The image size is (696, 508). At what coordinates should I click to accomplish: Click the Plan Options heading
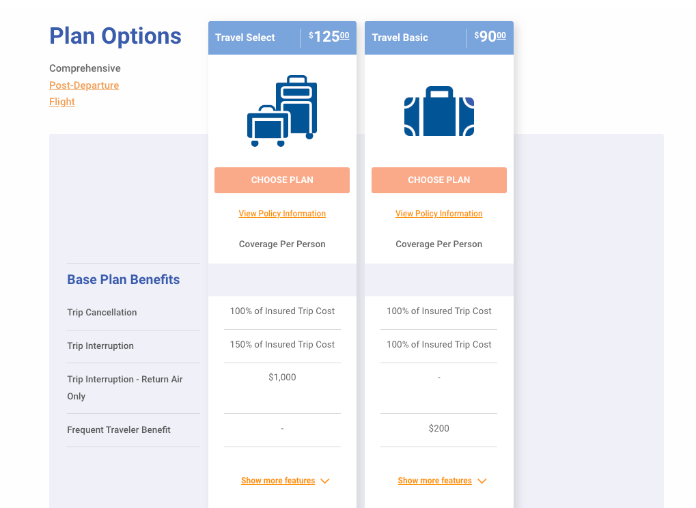click(x=115, y=36)
